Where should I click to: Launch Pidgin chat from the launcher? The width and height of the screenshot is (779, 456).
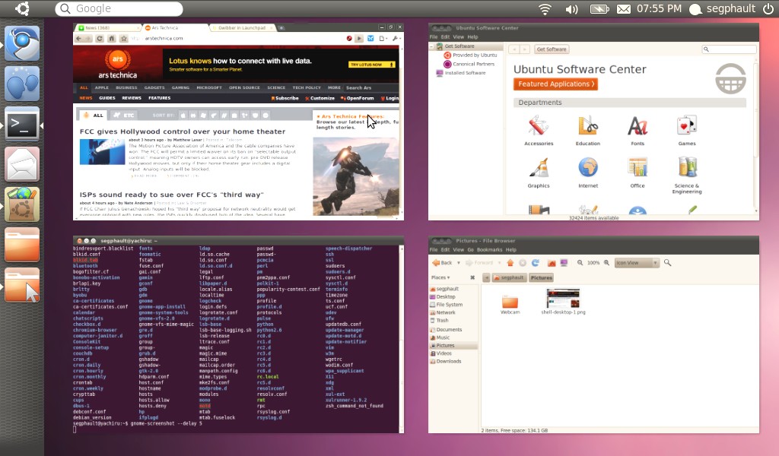pos(22,84)
